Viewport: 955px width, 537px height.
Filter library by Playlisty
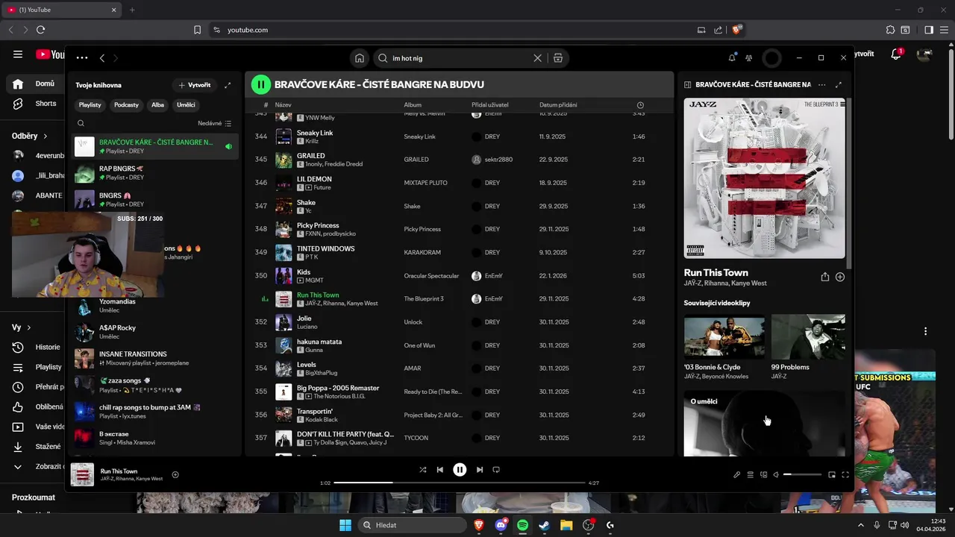90,105
